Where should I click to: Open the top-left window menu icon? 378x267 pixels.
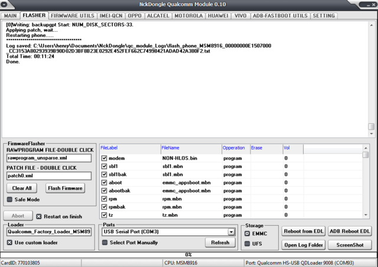(4, 4)
